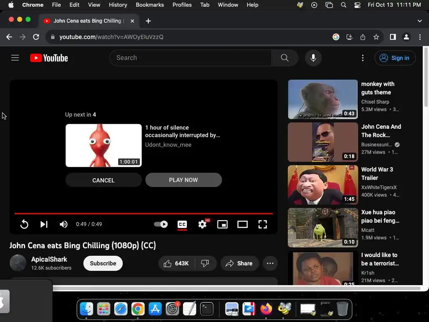Cancel the up next autoplay
429x322 pixels.
pyautogui.click(x=103, y=180)
